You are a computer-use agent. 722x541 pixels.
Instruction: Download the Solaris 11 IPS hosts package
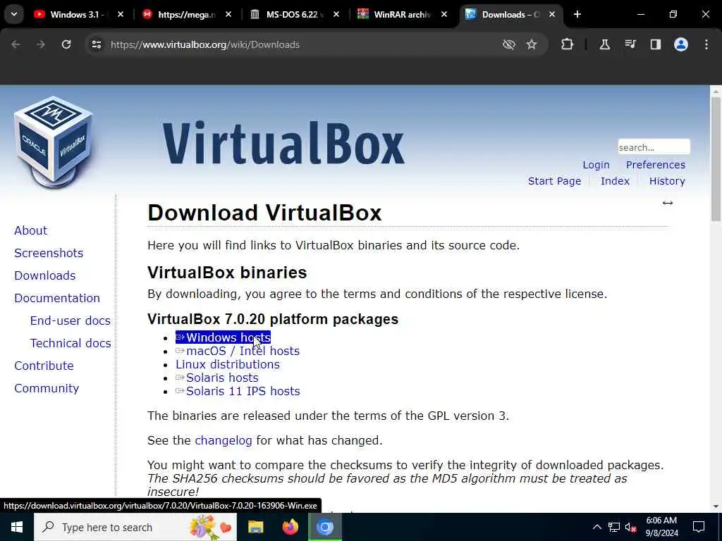238,391
